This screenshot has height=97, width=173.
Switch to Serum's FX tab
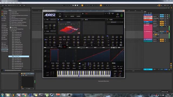66,16
